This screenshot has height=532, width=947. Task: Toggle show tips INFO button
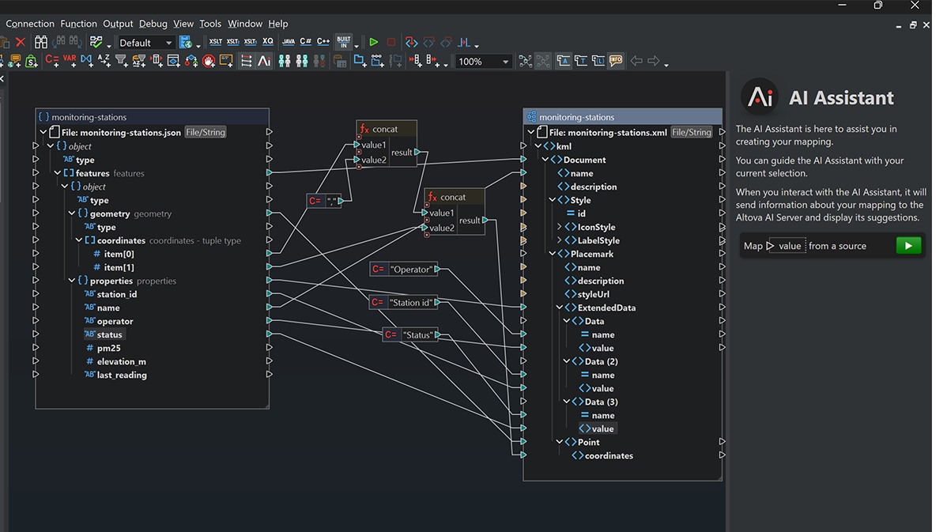click(616, 61)
